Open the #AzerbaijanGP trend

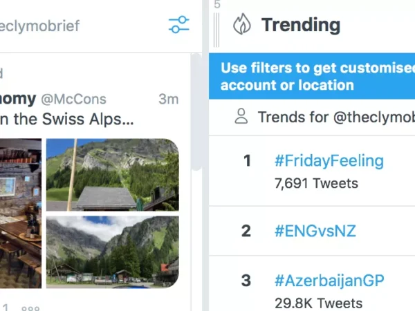click(329, 281)
